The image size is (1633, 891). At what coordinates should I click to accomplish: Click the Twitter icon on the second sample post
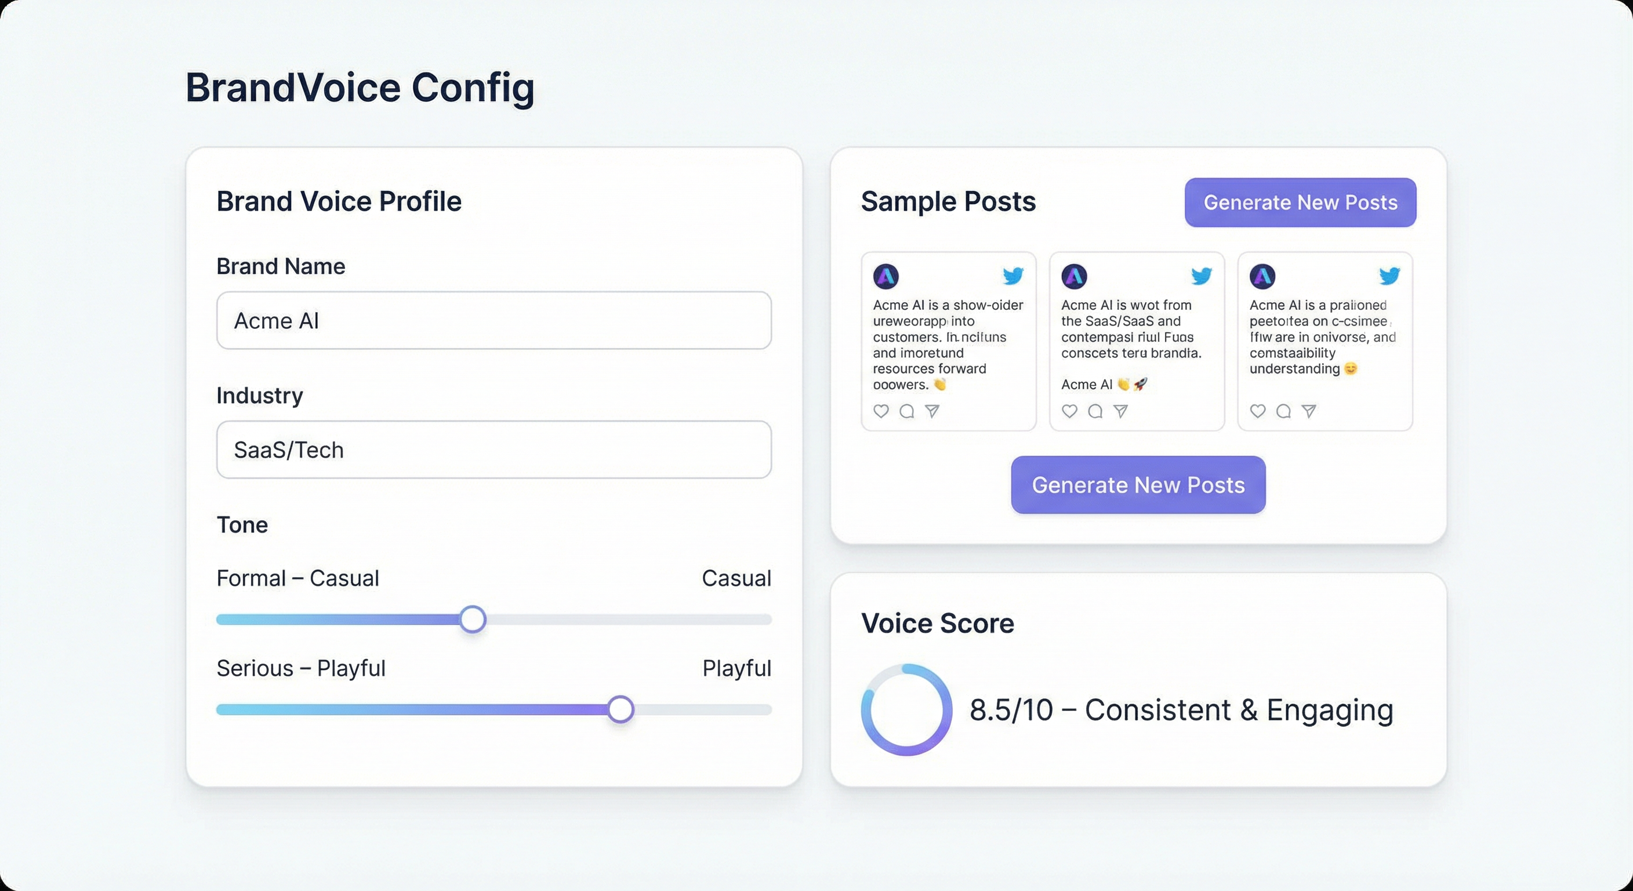click(x=1202, y=276)
